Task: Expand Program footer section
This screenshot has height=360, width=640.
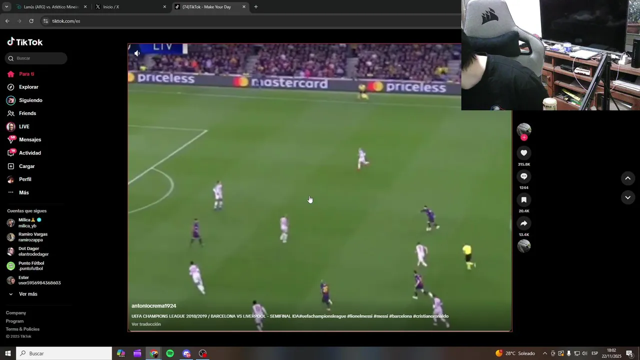Action: (x=14, y=321)
